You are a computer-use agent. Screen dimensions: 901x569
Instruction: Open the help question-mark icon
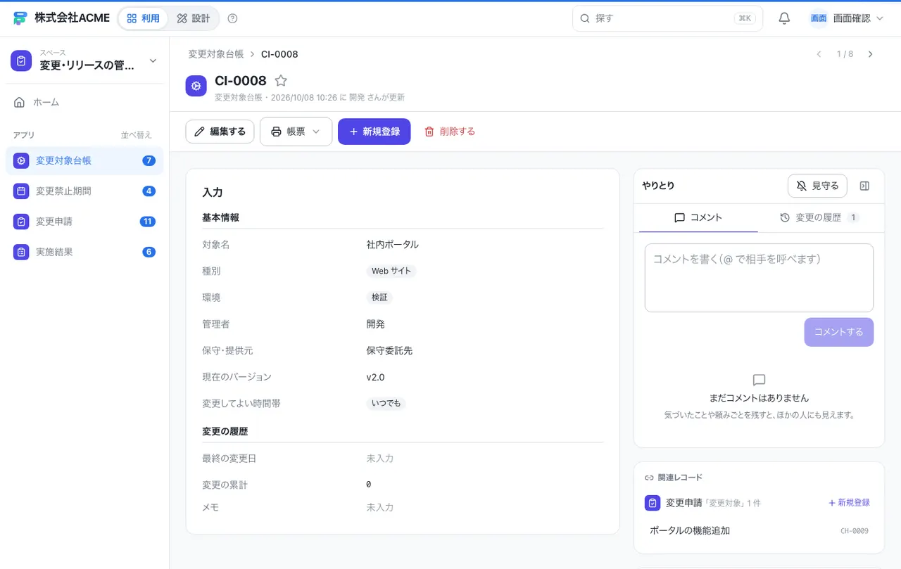click(233, 18)
